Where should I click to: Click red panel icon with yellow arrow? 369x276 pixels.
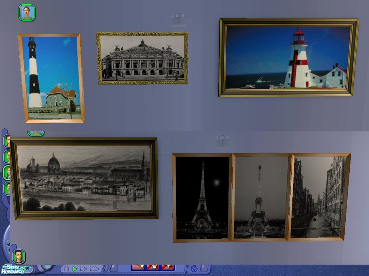[x=138, y=267]
